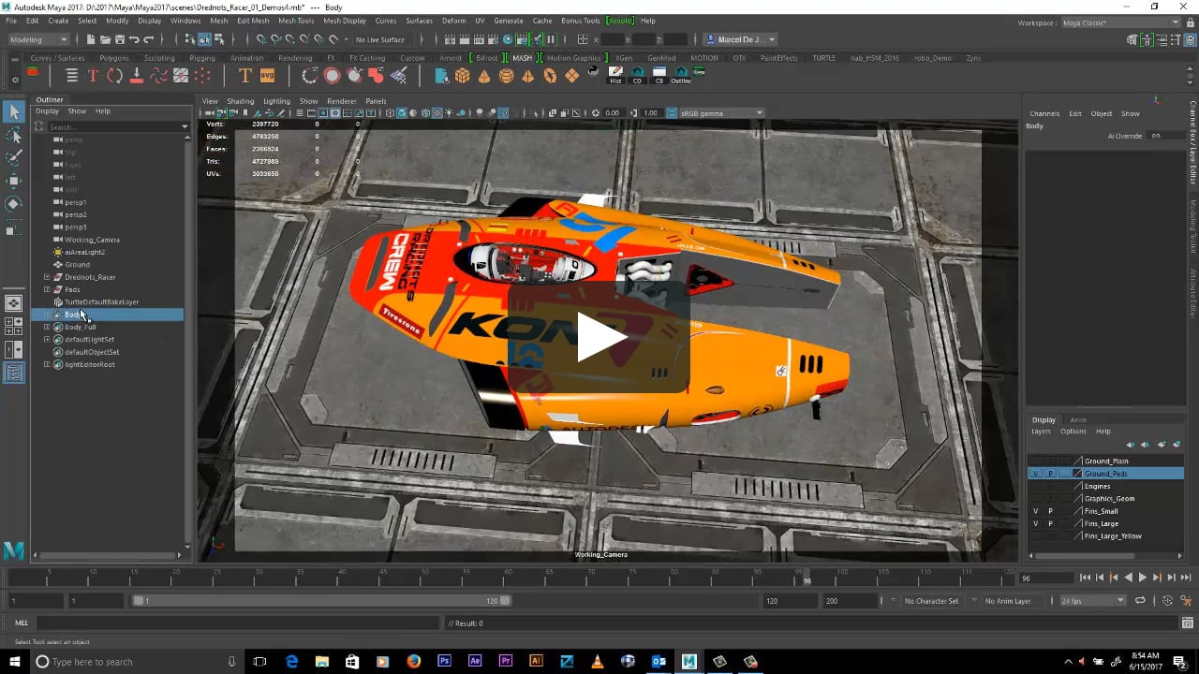
Task: Click the Outliner search field
Action: (112, 126)
